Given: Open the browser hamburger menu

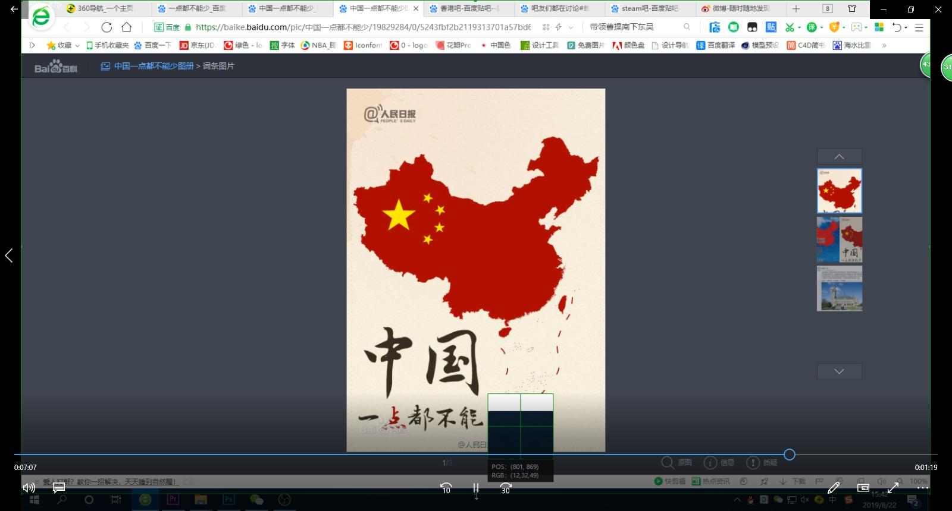Looking at the screenshot, I should click(x=919, y=27).
